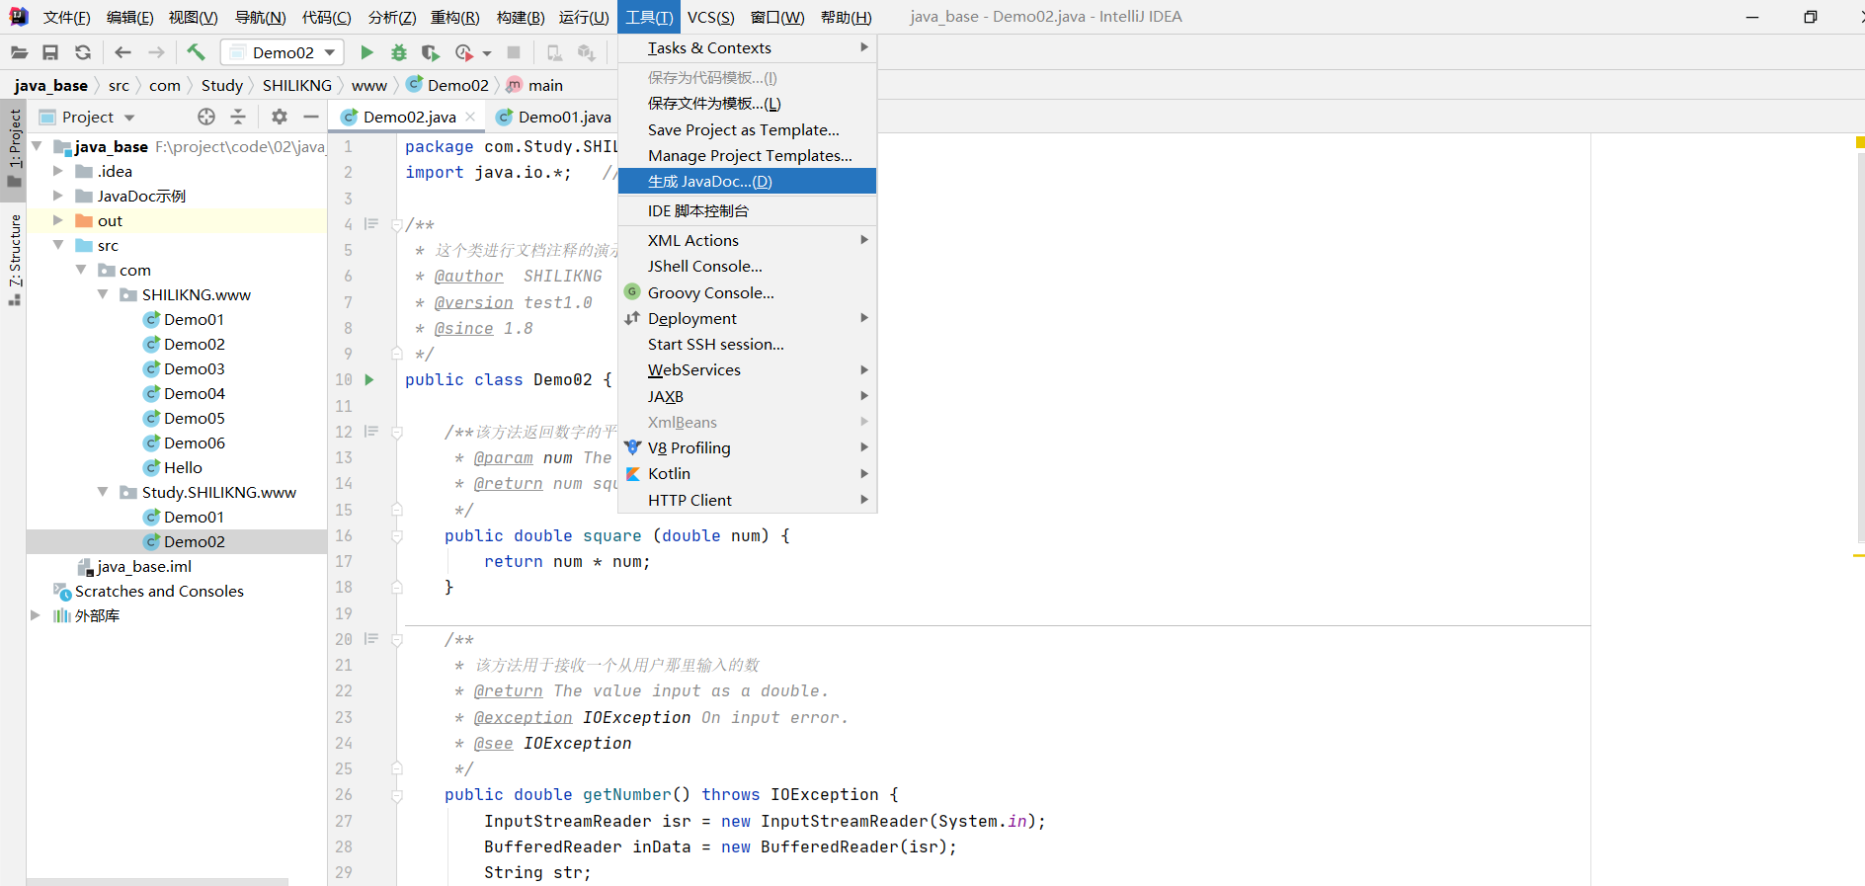Open the 文件(F) menu
Image resolution: width=1865 pixels, height=886 pixels.
[66, 17]
